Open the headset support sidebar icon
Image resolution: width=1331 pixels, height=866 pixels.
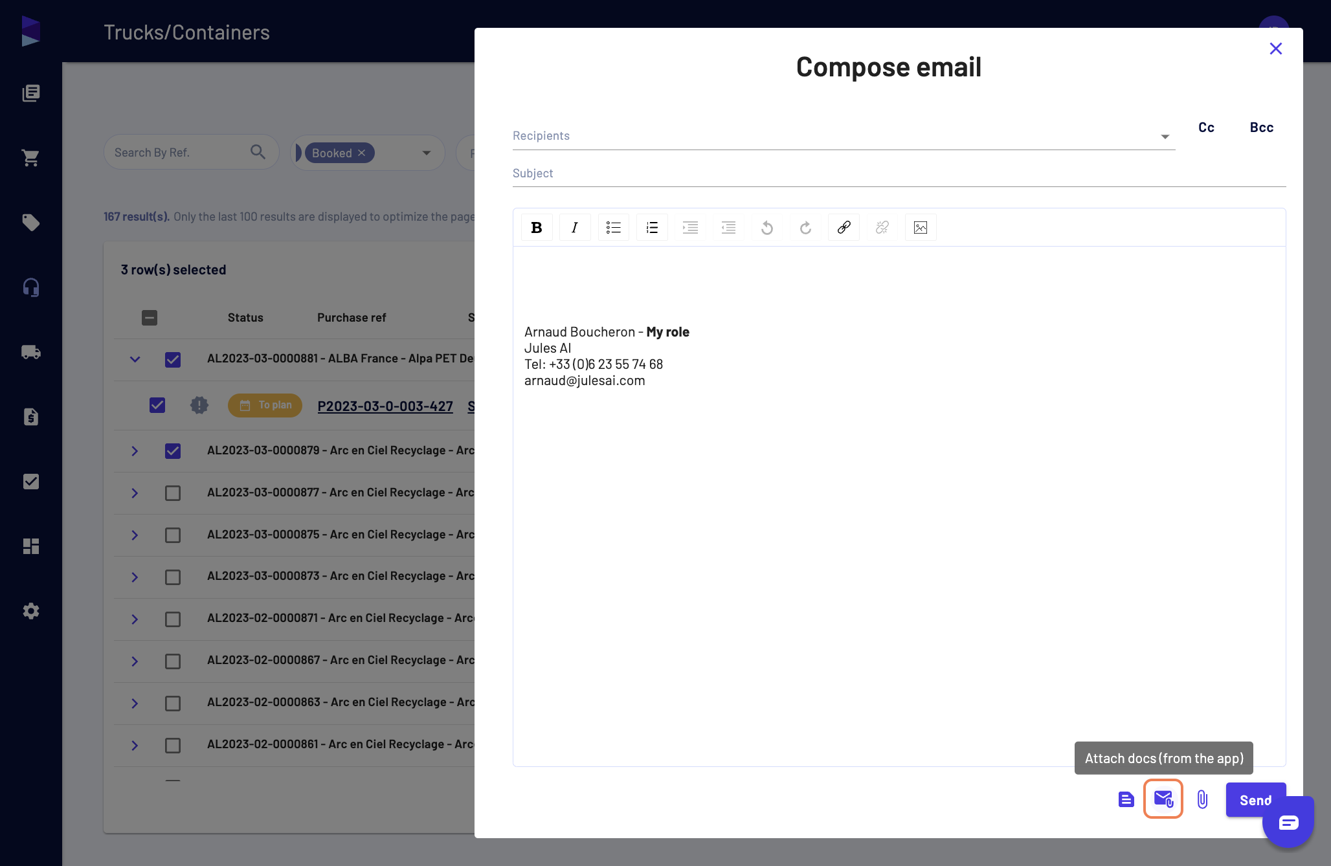coord(31,287)
